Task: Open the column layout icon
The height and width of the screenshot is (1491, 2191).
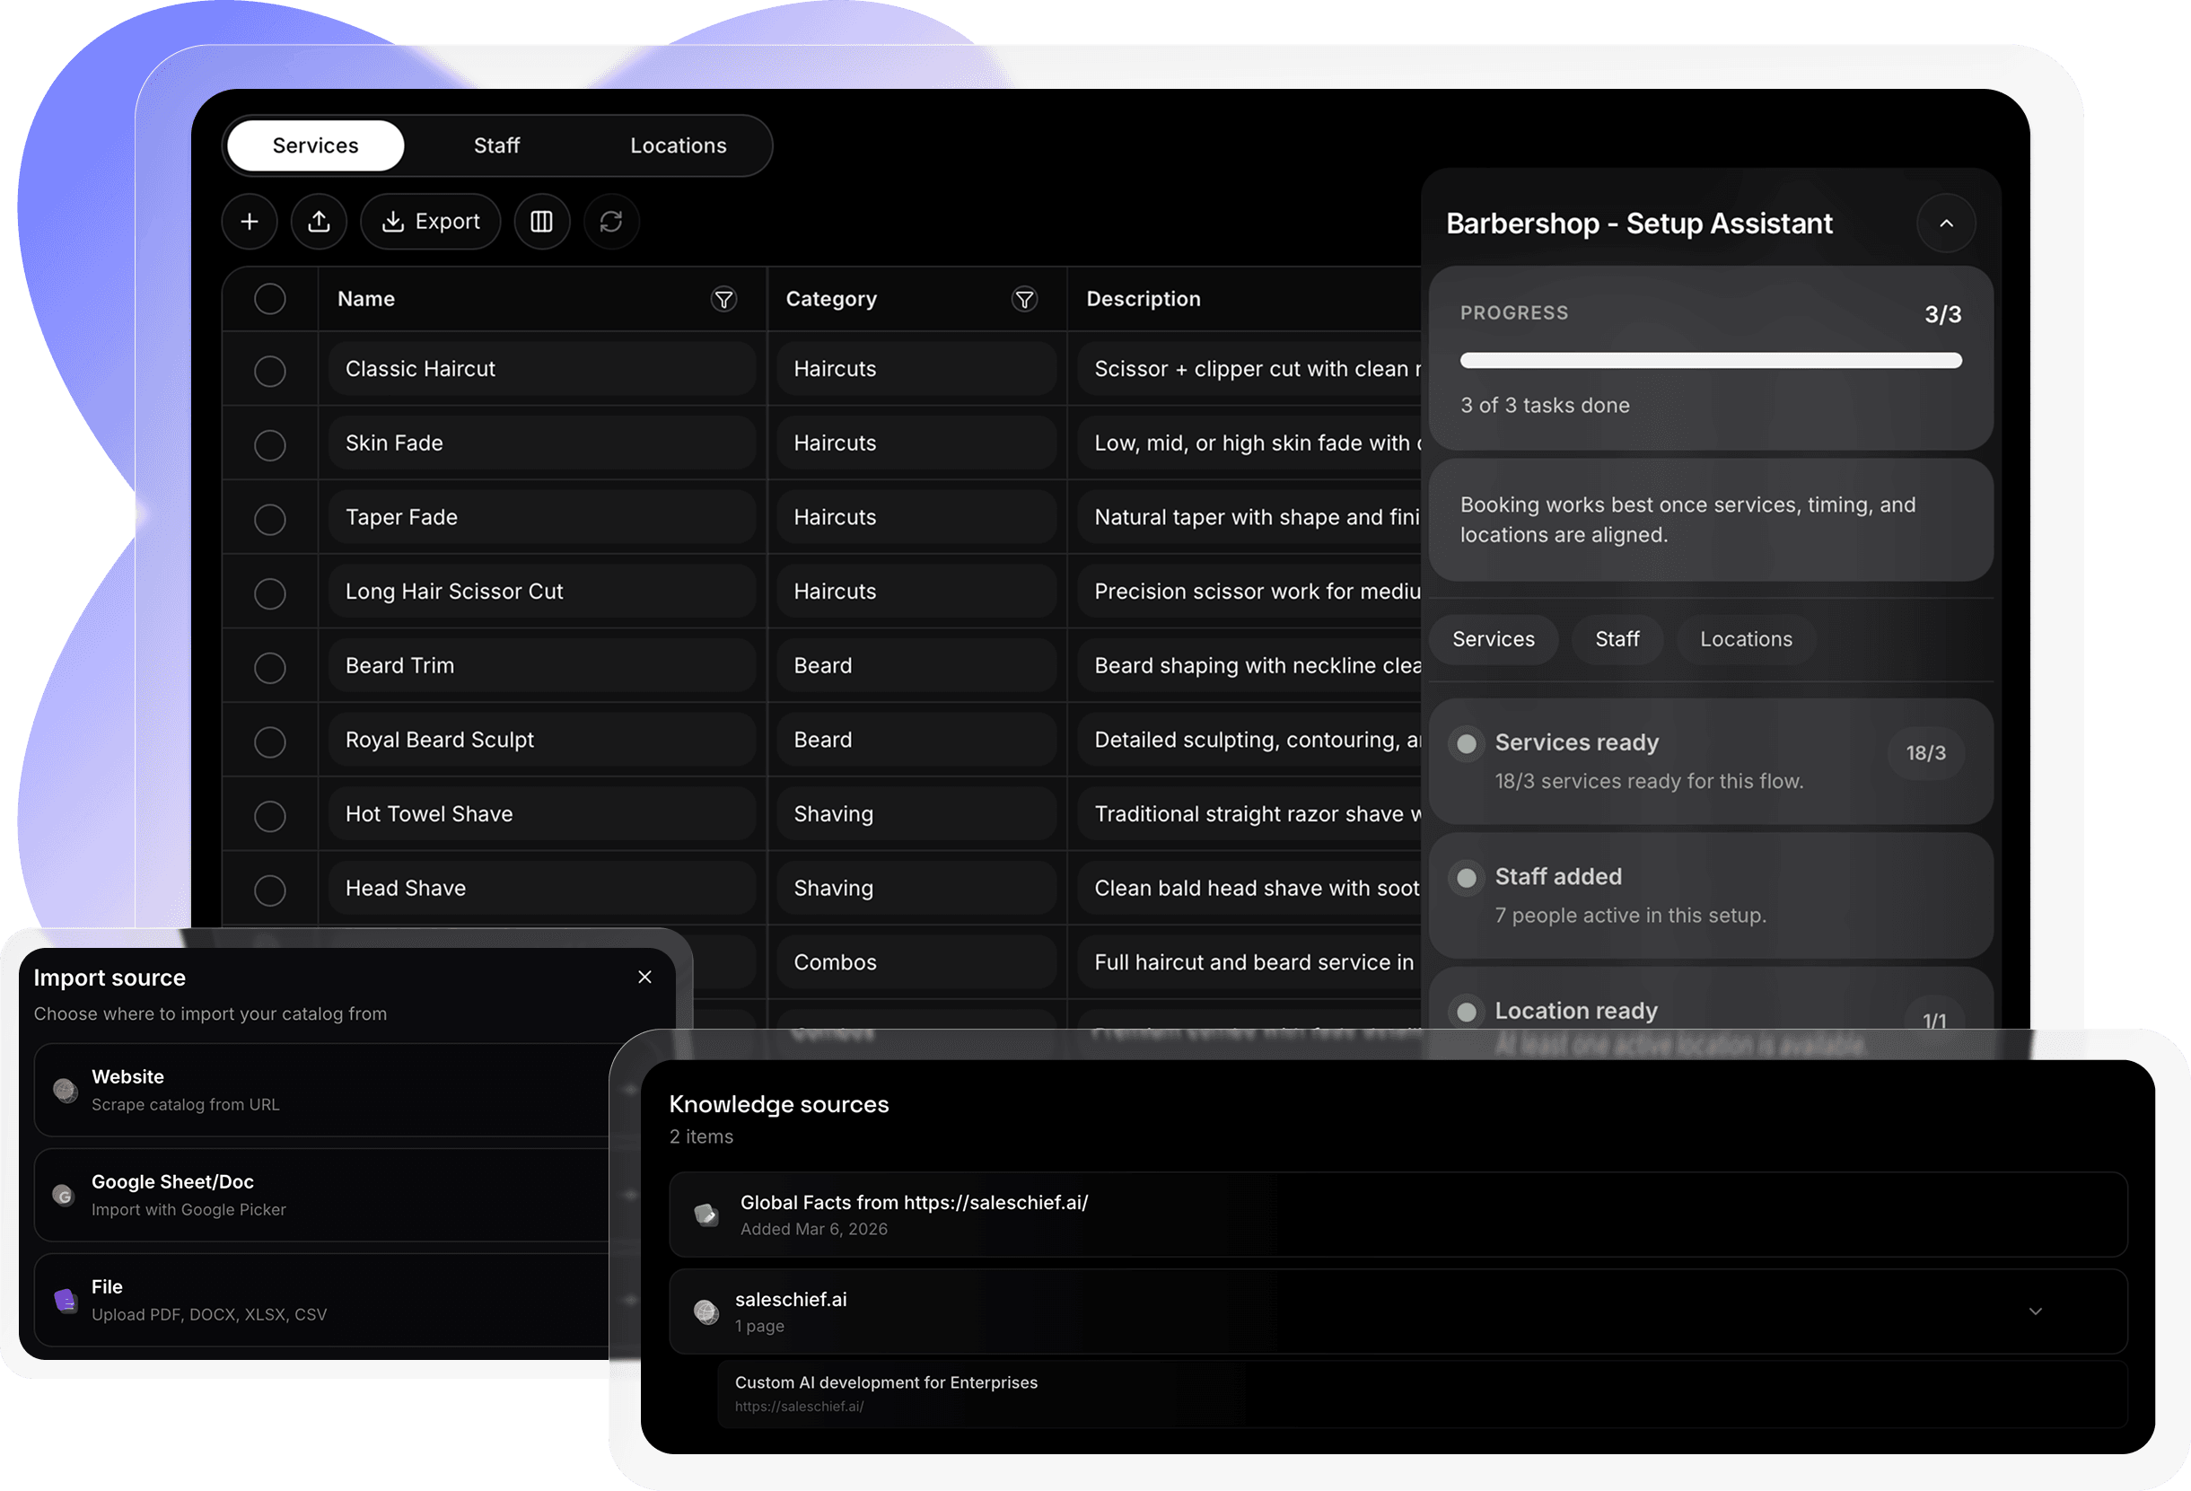Action: point(541,222)
